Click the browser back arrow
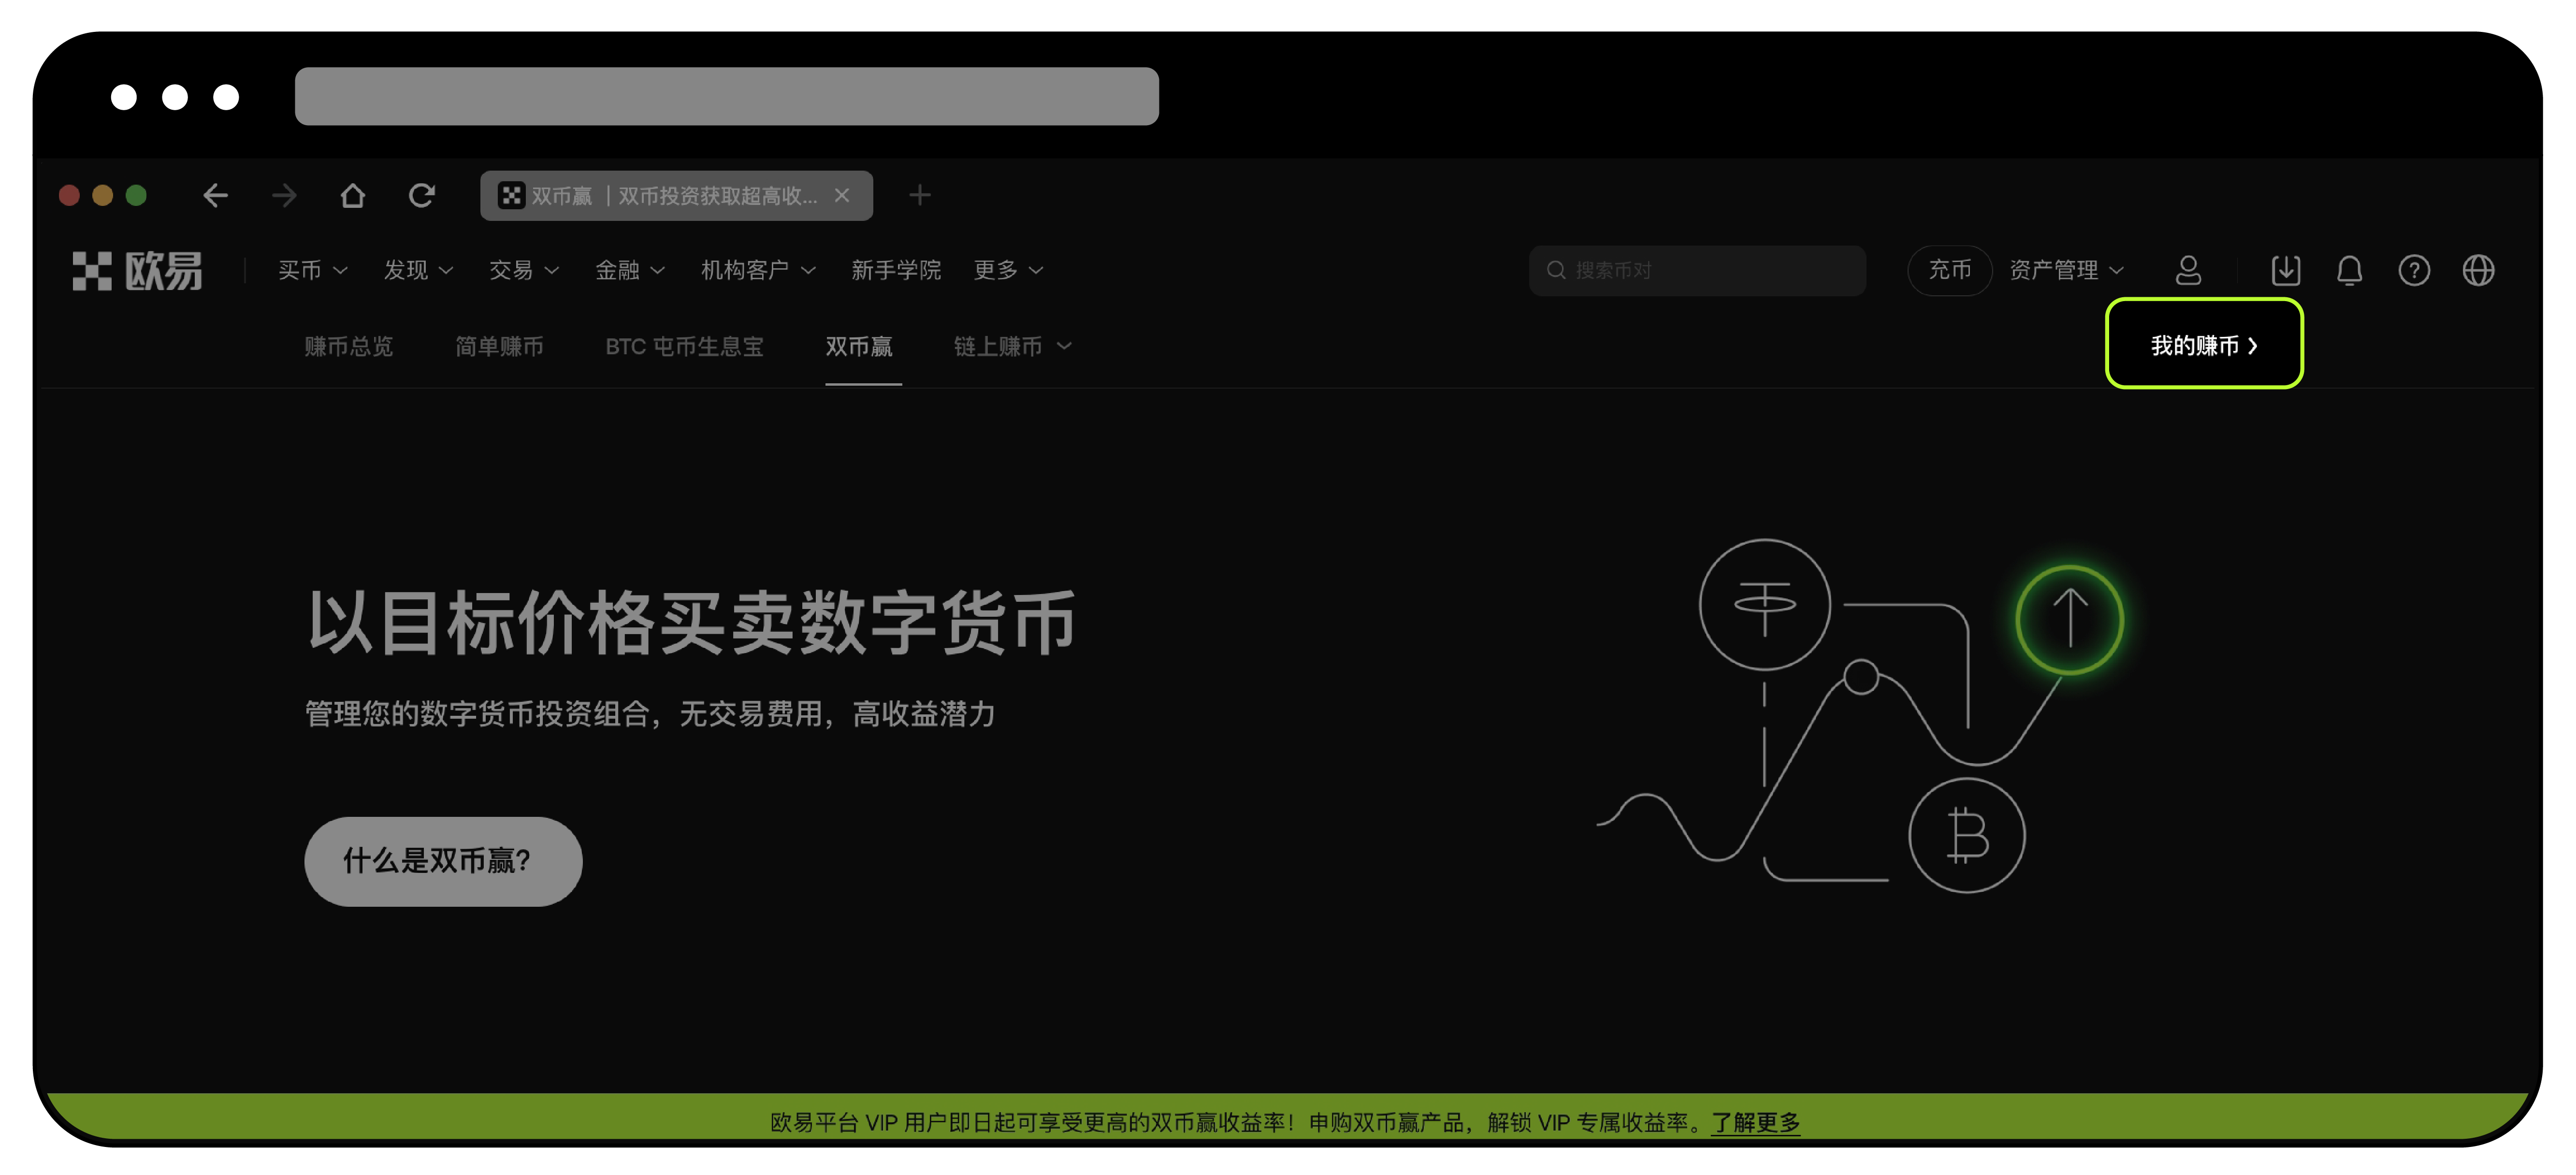Screen dimensions: 2576x1175 pyautogui.click(x=216, y=195)
